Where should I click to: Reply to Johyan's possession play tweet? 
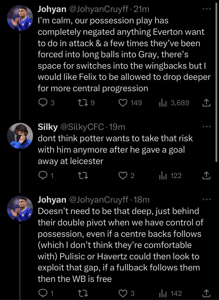[43, 103]
